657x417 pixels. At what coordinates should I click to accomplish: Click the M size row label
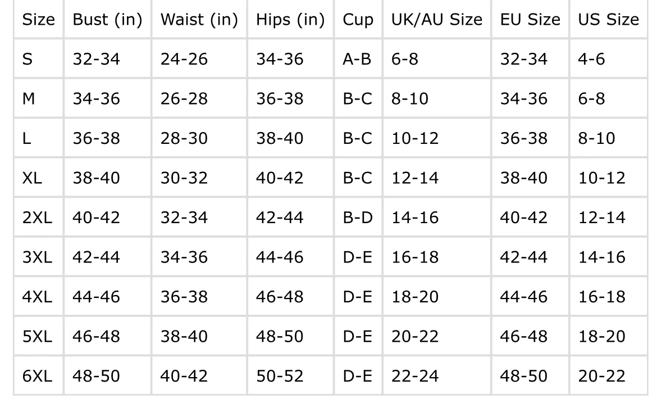[x=29, y=98]
